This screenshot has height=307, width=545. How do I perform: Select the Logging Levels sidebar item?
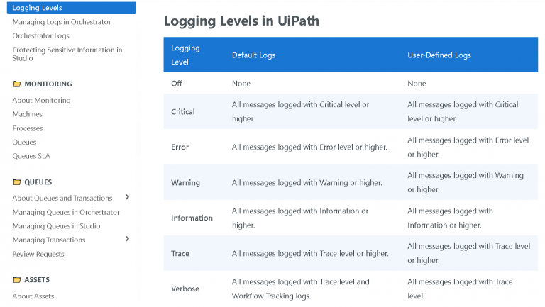coord(37,8)
